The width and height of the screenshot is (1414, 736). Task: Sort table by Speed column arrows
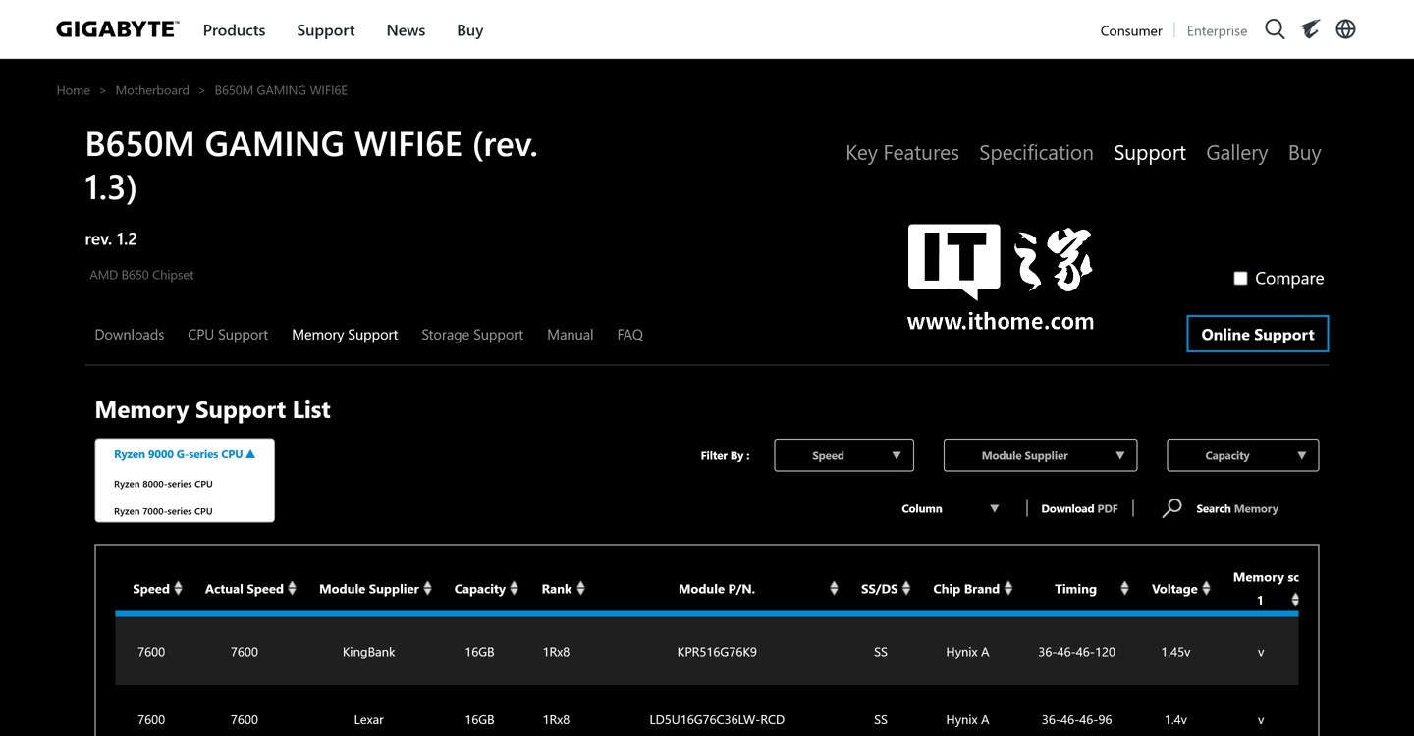(178, 589)
